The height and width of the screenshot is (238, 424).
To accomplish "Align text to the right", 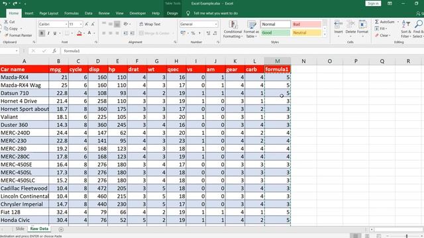I will [x=117, y=33].
